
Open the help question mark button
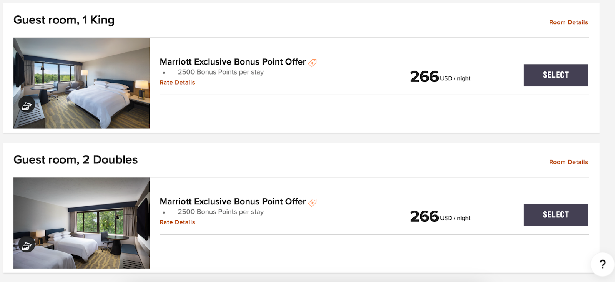(x=602, y=264)
